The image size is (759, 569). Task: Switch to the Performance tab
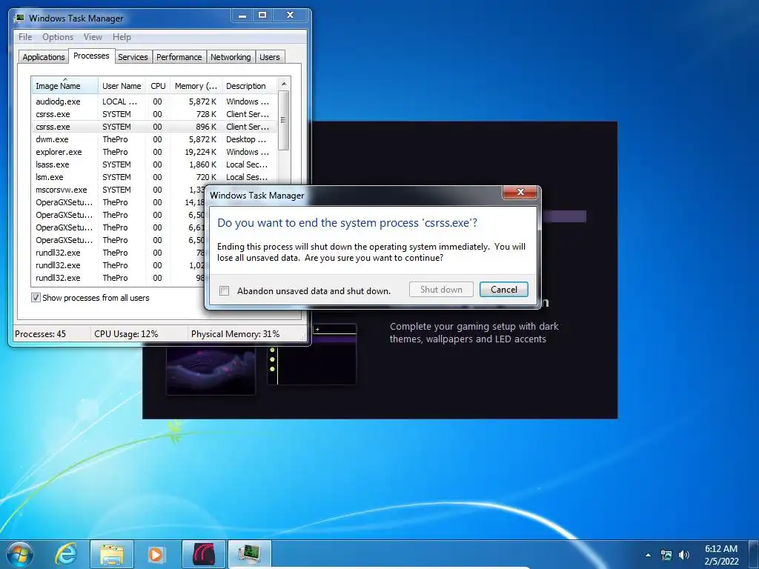coord(179,57)
